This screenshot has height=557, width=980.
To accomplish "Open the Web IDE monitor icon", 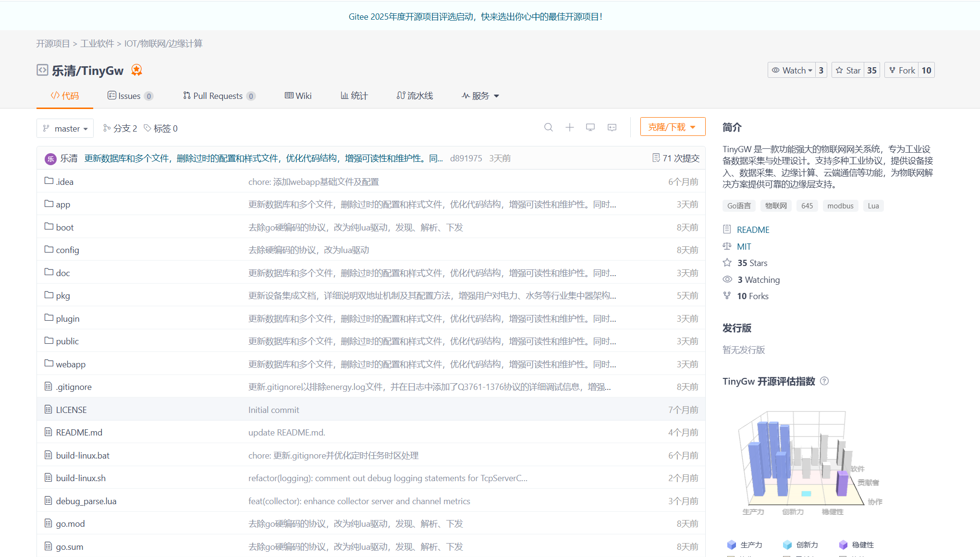I will point(590,127).
